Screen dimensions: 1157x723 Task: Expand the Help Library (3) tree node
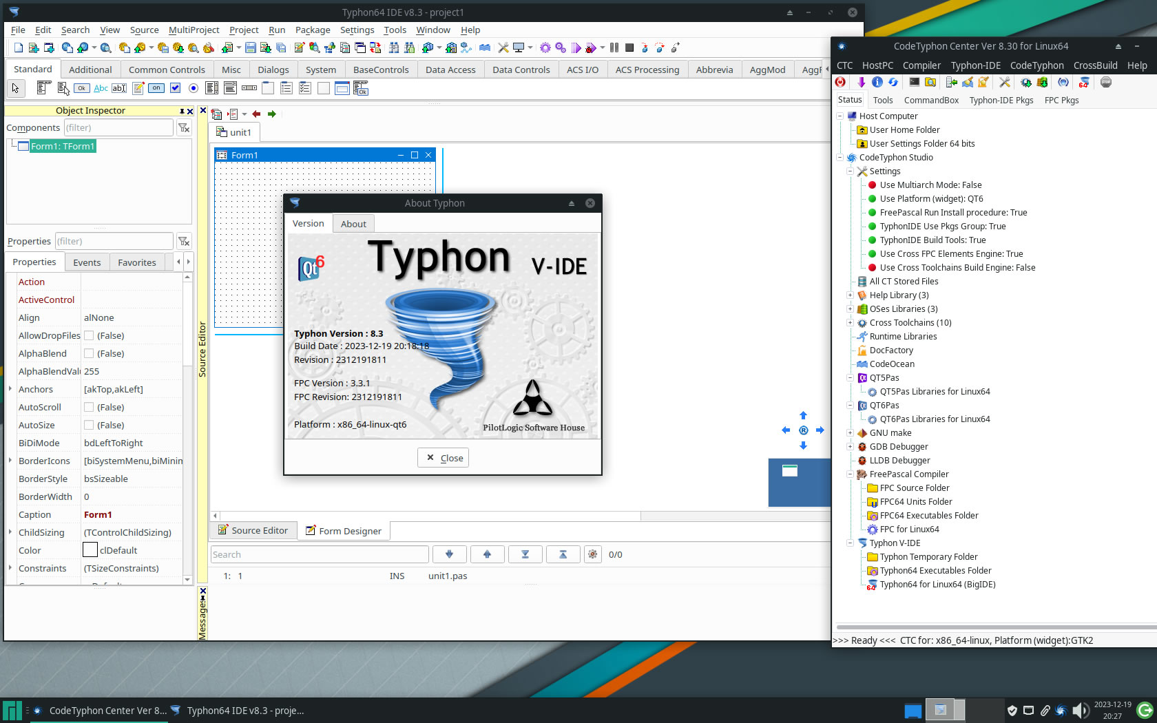[x=850, y=295]
